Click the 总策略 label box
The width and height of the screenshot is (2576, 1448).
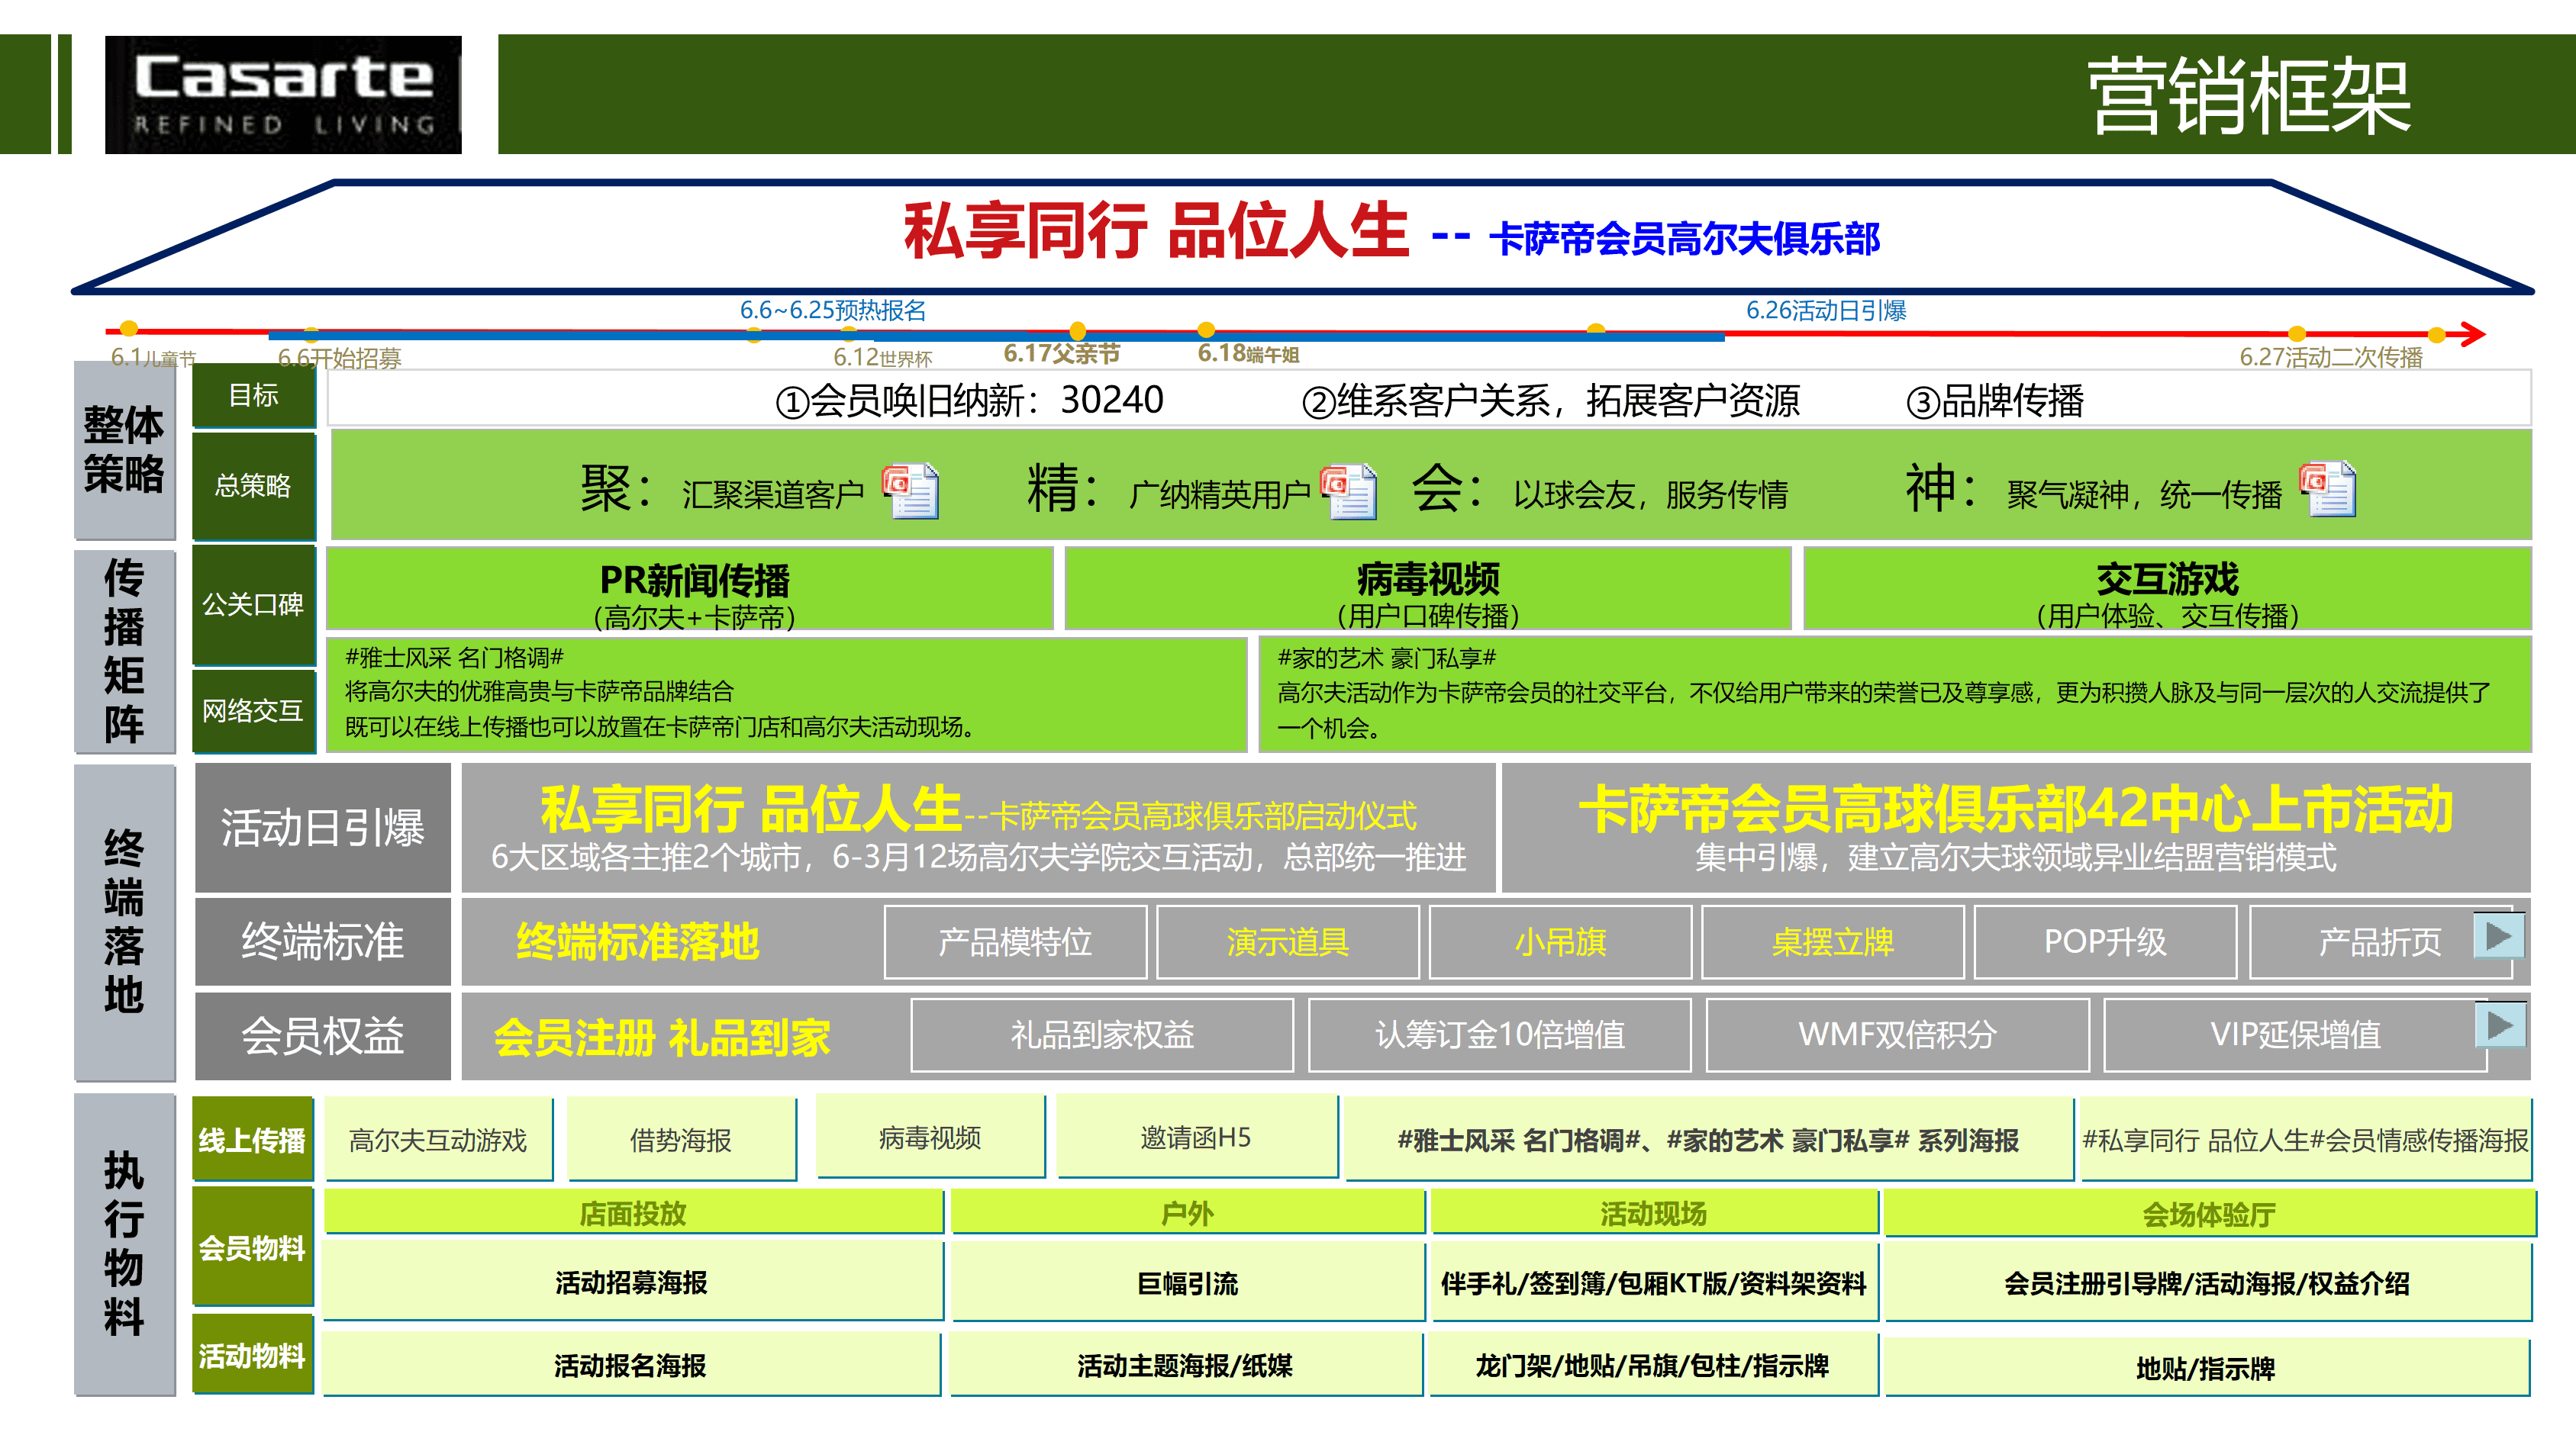(x=254, y=486)
